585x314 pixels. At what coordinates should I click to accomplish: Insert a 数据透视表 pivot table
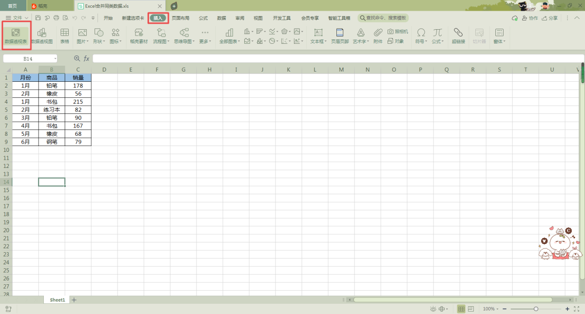pyautogui.click(x=16, y=36)
